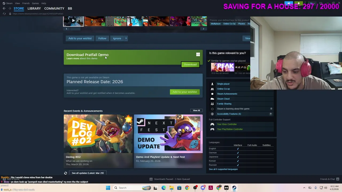Click the PEAK similar game thumbnail
342x192 pixels.
222,67
